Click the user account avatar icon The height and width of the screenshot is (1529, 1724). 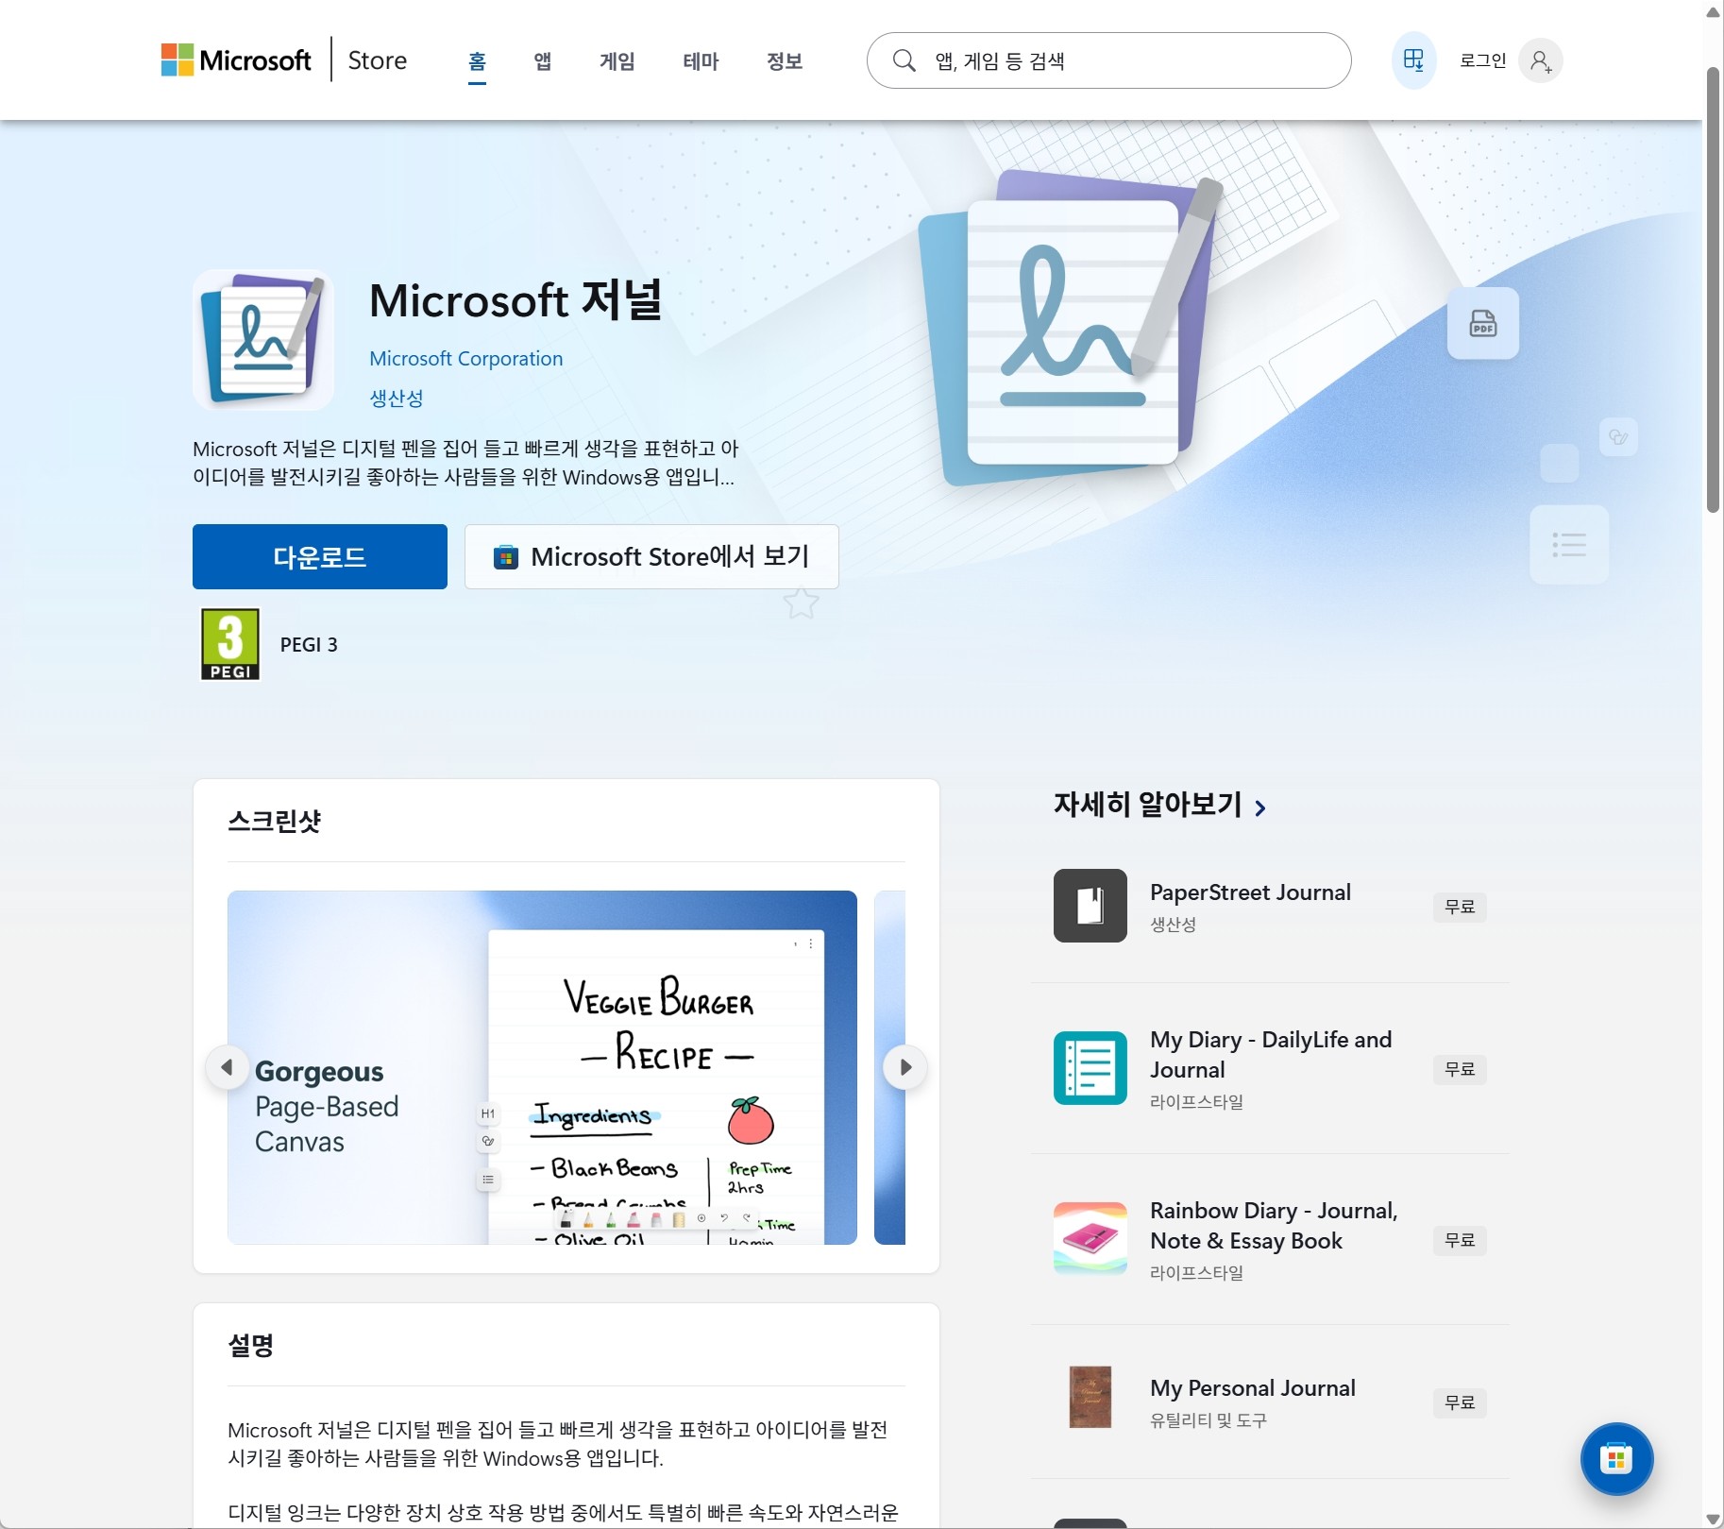click(x=1540, y=60)
